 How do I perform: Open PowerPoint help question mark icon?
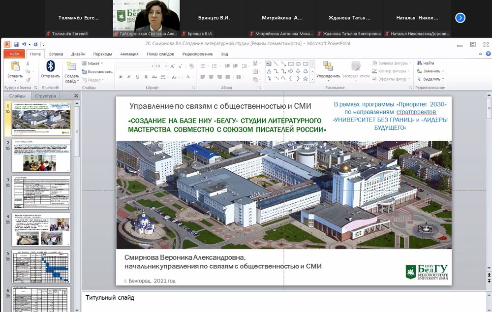click(487, 54)
